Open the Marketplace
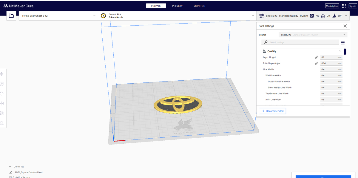Viewport: 358px width, 178px height. (332, 6)
